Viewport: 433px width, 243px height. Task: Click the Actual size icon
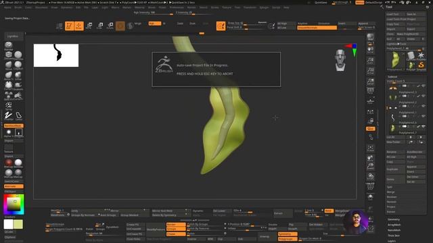point(370,71)
